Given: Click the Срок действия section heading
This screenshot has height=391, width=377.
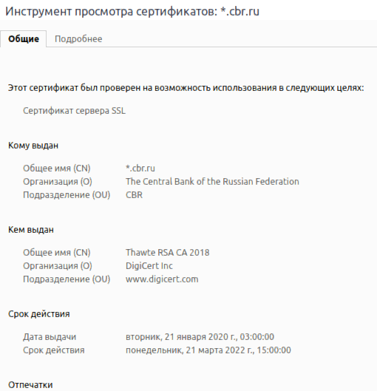Looking at the screenshot, I should [x=39, y=314].
